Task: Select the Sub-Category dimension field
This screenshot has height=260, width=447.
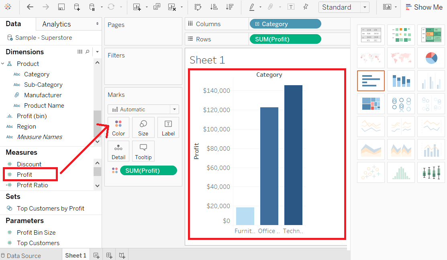Action: 43,85
